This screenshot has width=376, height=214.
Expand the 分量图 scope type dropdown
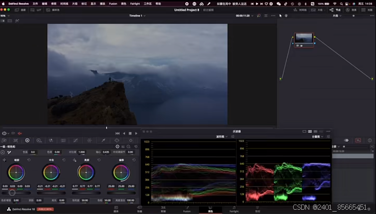[x=317, y=136]
